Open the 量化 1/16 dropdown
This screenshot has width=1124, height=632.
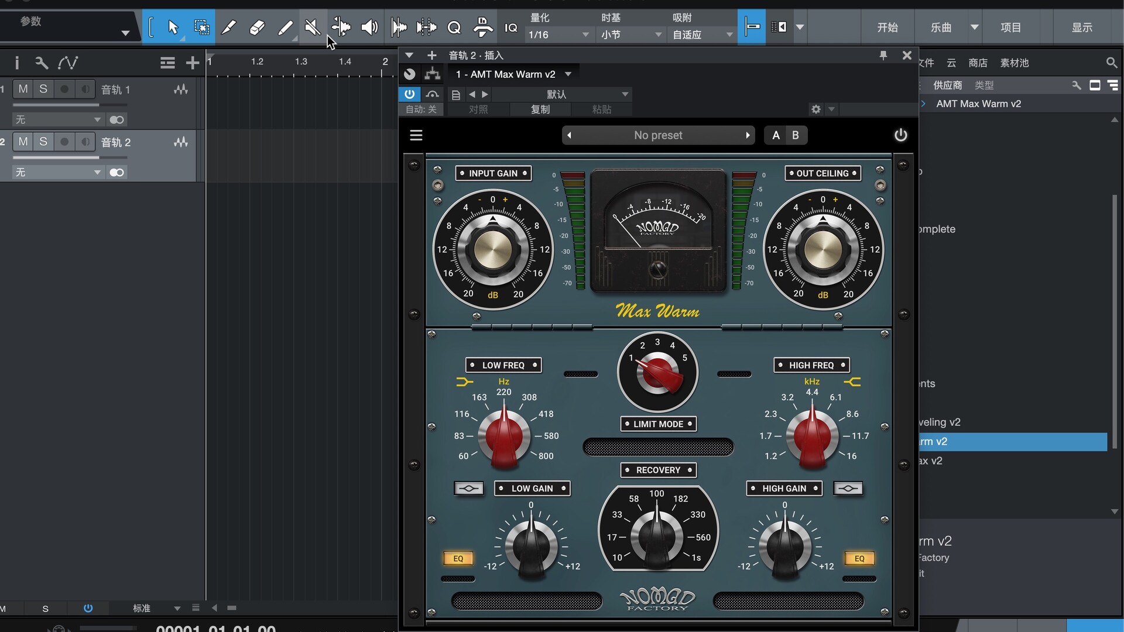558,35
